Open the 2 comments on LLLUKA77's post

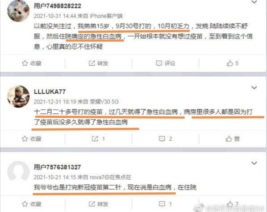pyautogui.click(x=165, y=139)
